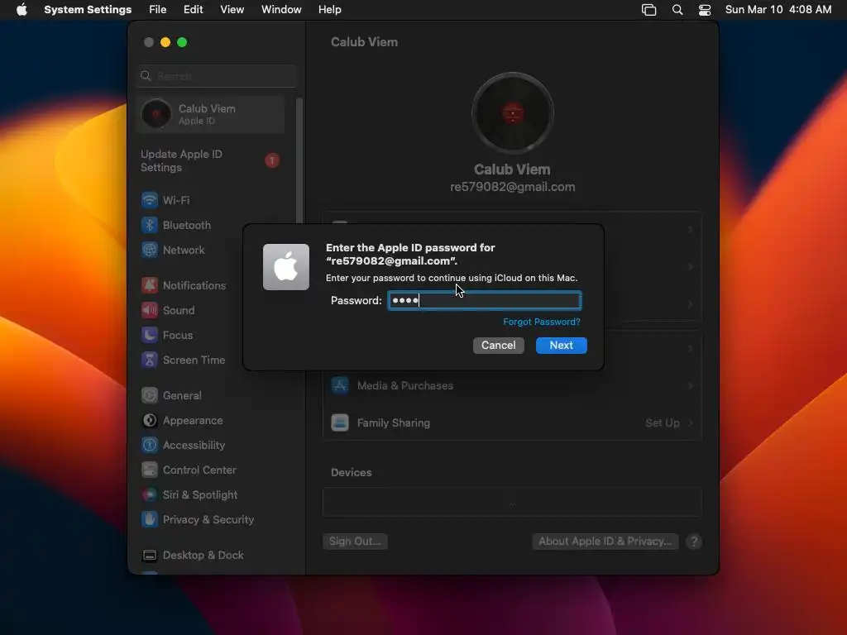Click the large profile picture avatar

pyautogui.click(x=513, y=113)
